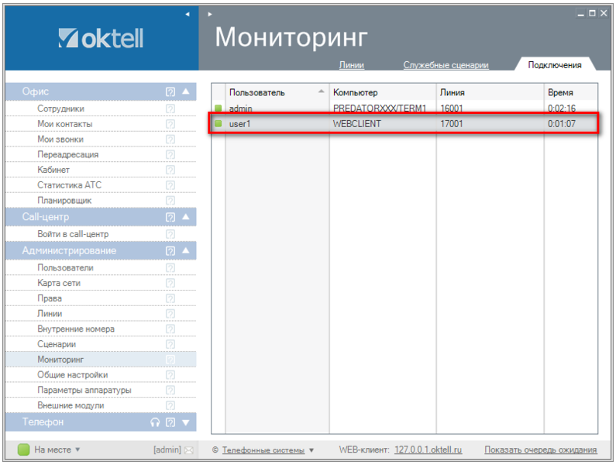This screenshot has height=465, width=616.
Task: Click the help icon next to Сотрудники
Action: 170,108
